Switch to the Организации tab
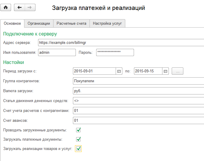204x161 pixels. pyautogui.click(x=39, y=24)
